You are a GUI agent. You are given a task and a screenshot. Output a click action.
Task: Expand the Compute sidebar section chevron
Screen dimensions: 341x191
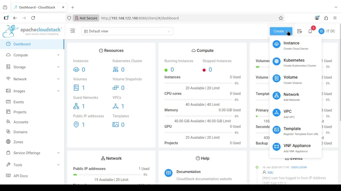point(58,55)
